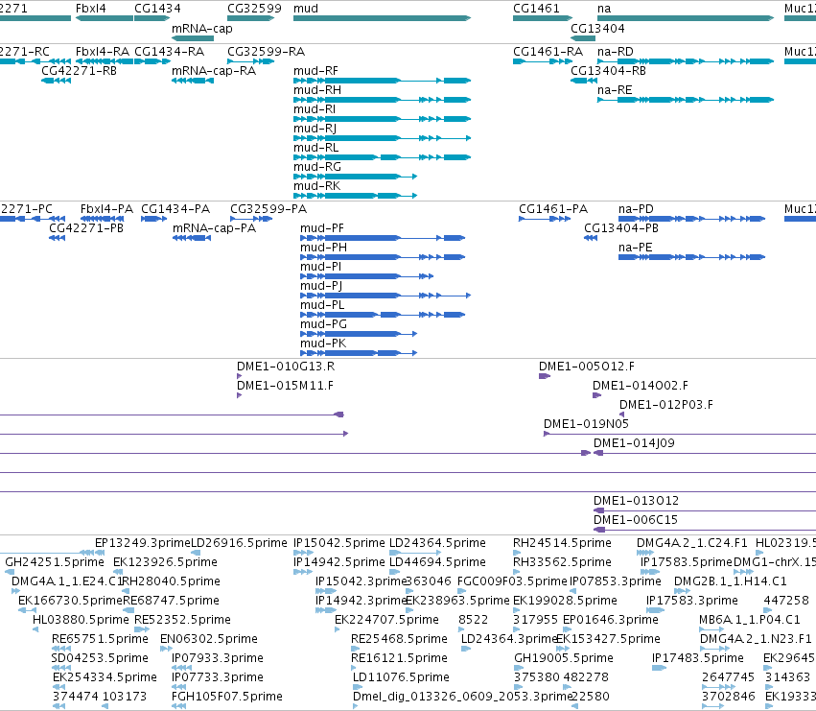Click the MB6A.1_1.P04.C1 EST label
The height and width of the screenshot is (711, 816).
click(x=750, y=620)
